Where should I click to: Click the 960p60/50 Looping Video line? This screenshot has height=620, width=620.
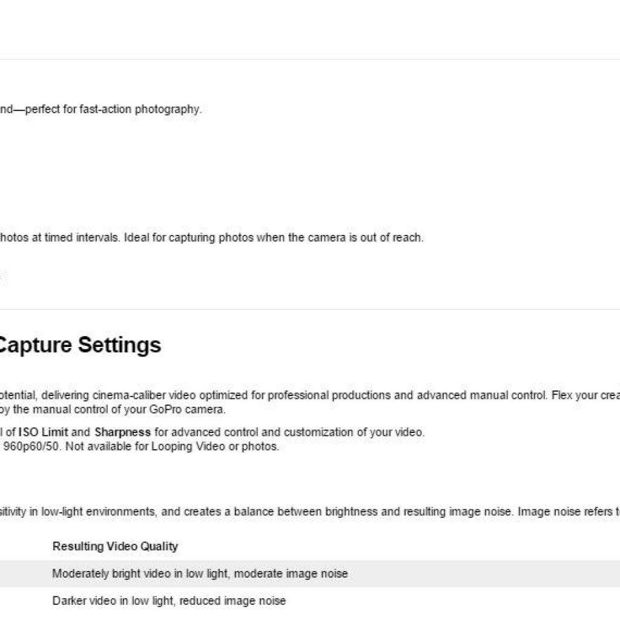(x=140, y=446)
